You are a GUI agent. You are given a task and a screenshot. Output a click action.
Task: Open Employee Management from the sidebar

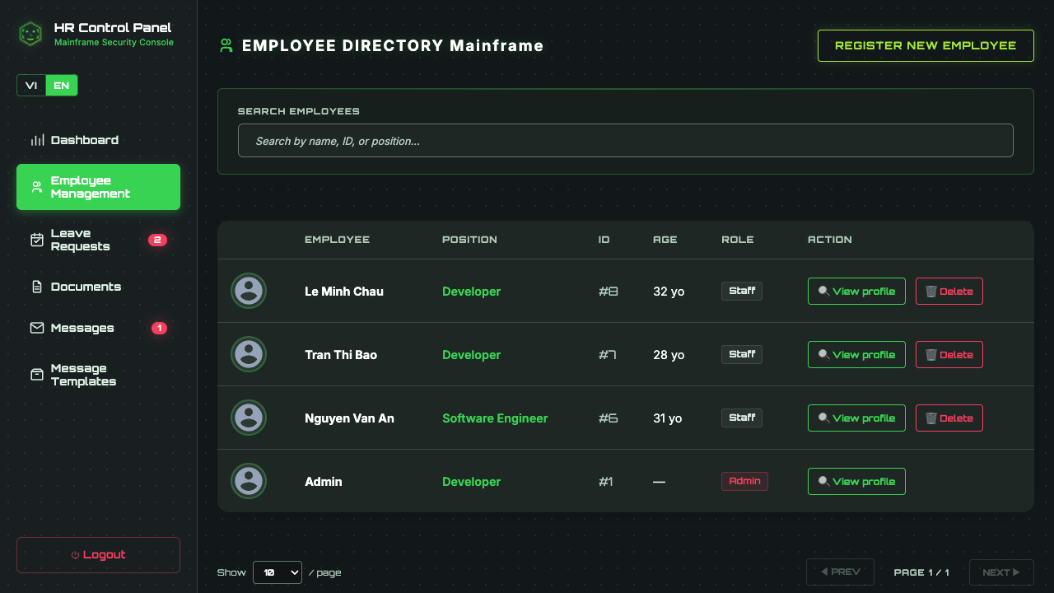click(x=98, y=187)
